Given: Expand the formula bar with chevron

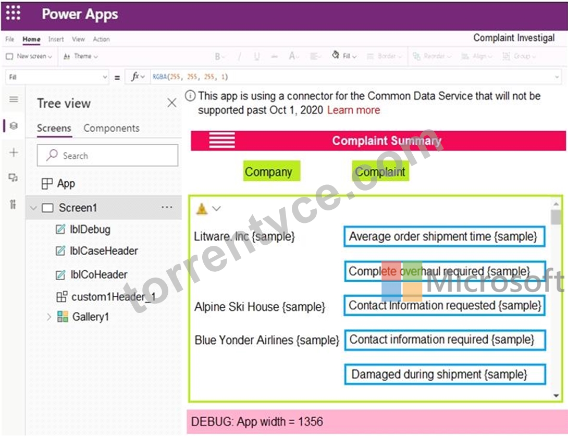Looking at the screenshot, I should [x=557, y=77].
